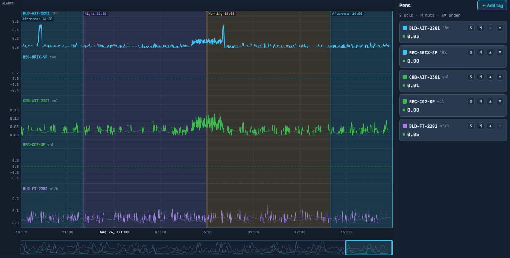Solo the BLD-AIT-2201 pen

tap(471, 28)
